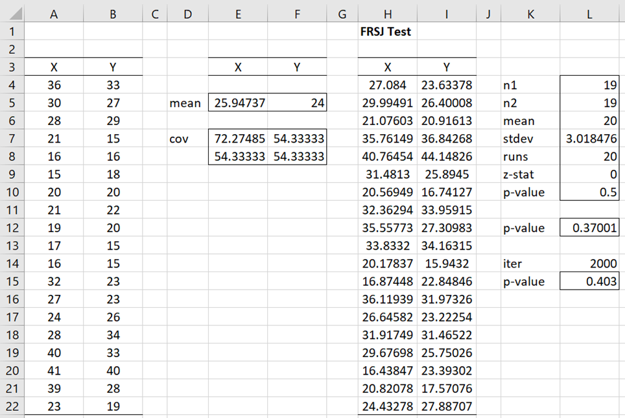Screen dimensions: 625x418
Task: Click the X mean cell 25.94737
Action: click(x=237, y=103)
